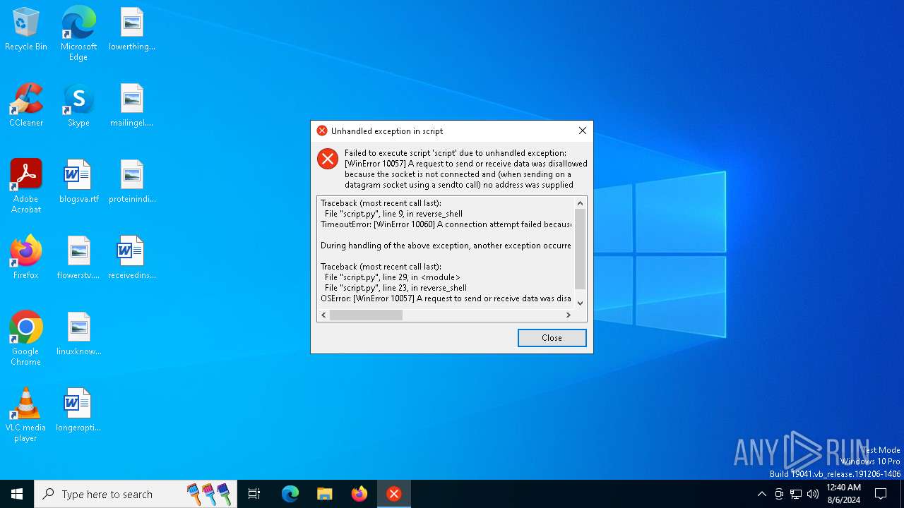Open the Firefox desktop shortcut
The image size is (904, 508).
pyautogui.click(x=26, y=258)
